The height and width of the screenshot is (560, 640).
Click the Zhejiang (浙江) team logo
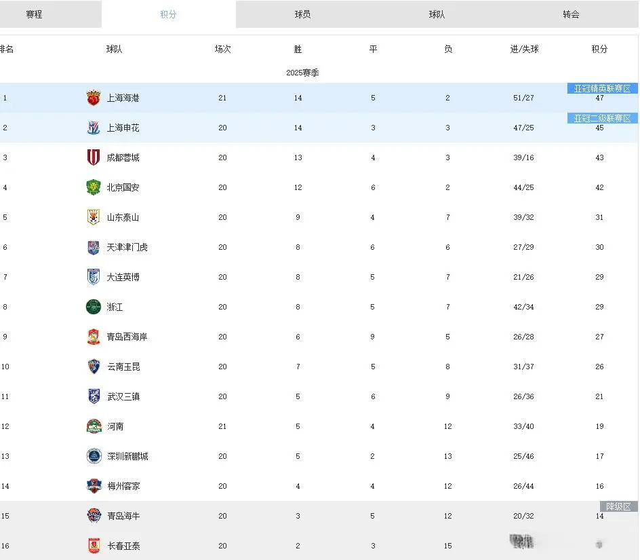click(x=94, y=307)
